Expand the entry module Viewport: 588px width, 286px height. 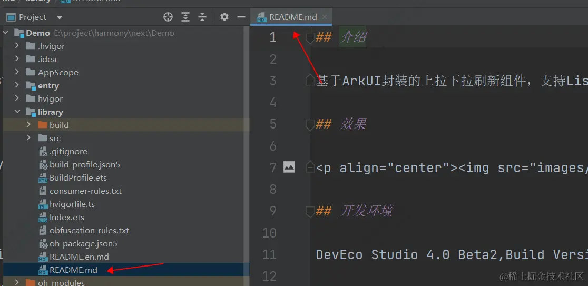pos(17,85)
